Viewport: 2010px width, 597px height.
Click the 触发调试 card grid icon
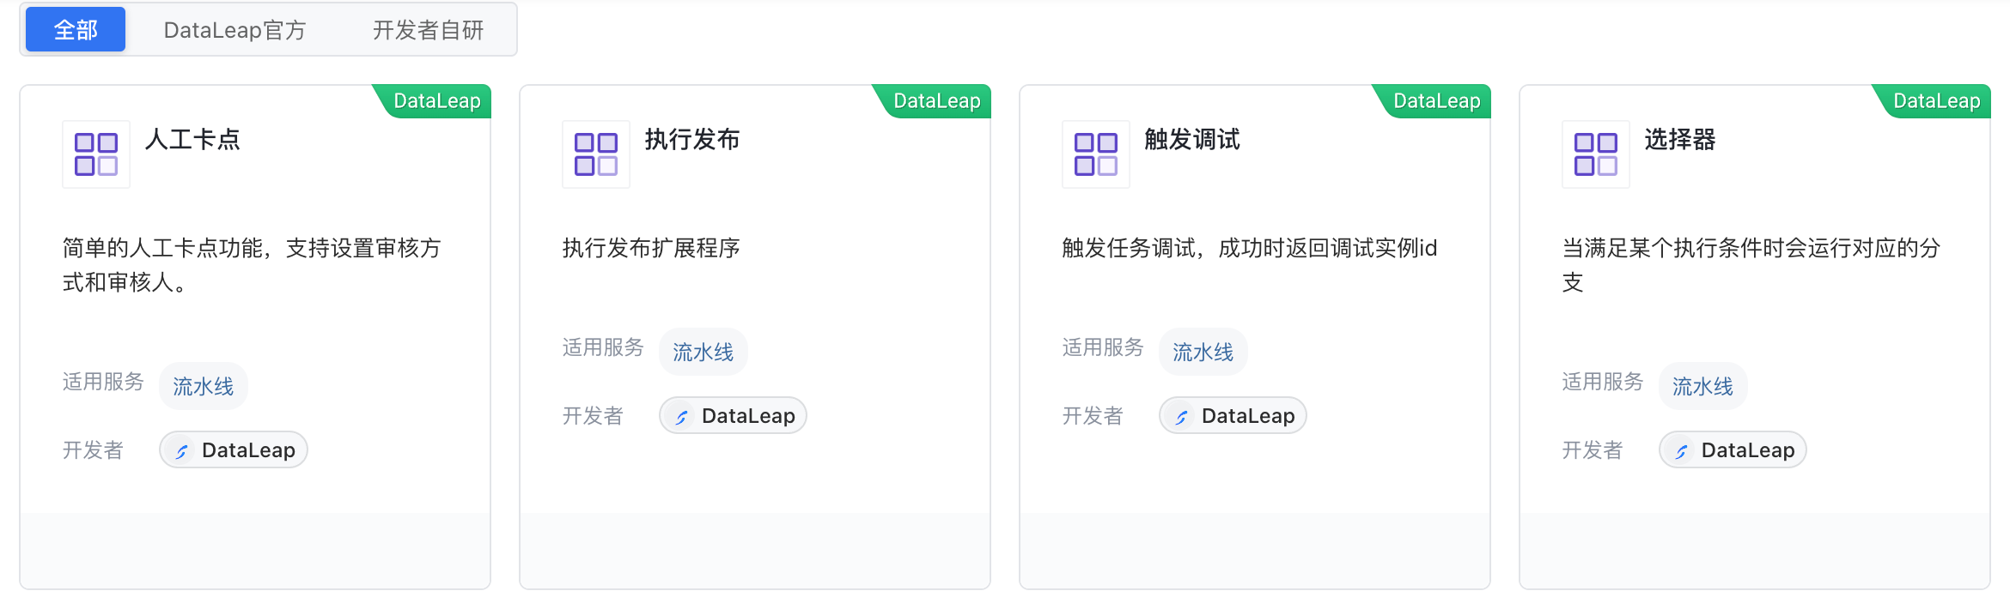click(1096, 154)
